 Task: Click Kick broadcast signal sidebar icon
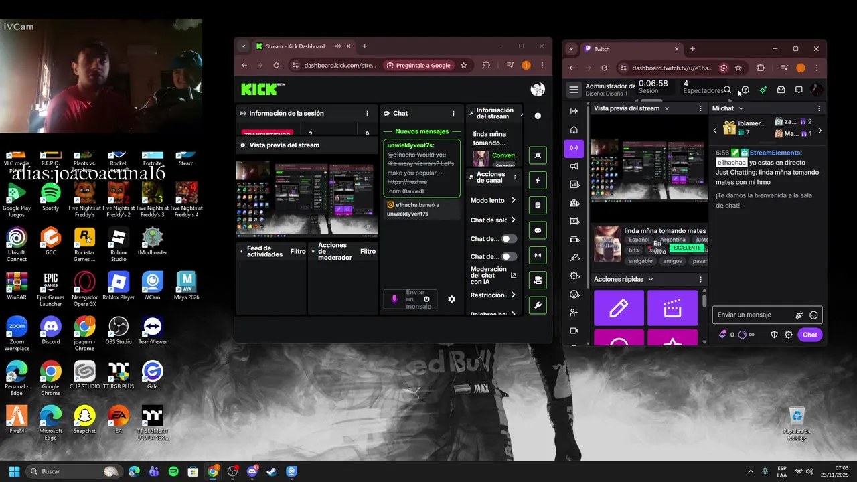538,255
